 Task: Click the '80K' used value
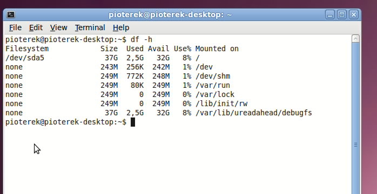[x=137, y=85]
